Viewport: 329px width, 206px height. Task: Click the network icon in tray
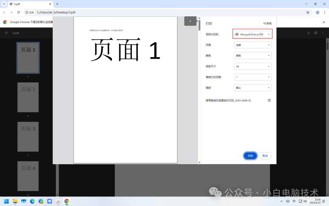click(300, 201)
